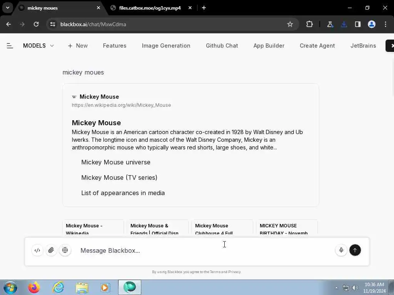Image resolution: width=394 pixels, height=295 pixels.
Task: Open the Extensions puzzle icon
Action: tap(309, 24)
